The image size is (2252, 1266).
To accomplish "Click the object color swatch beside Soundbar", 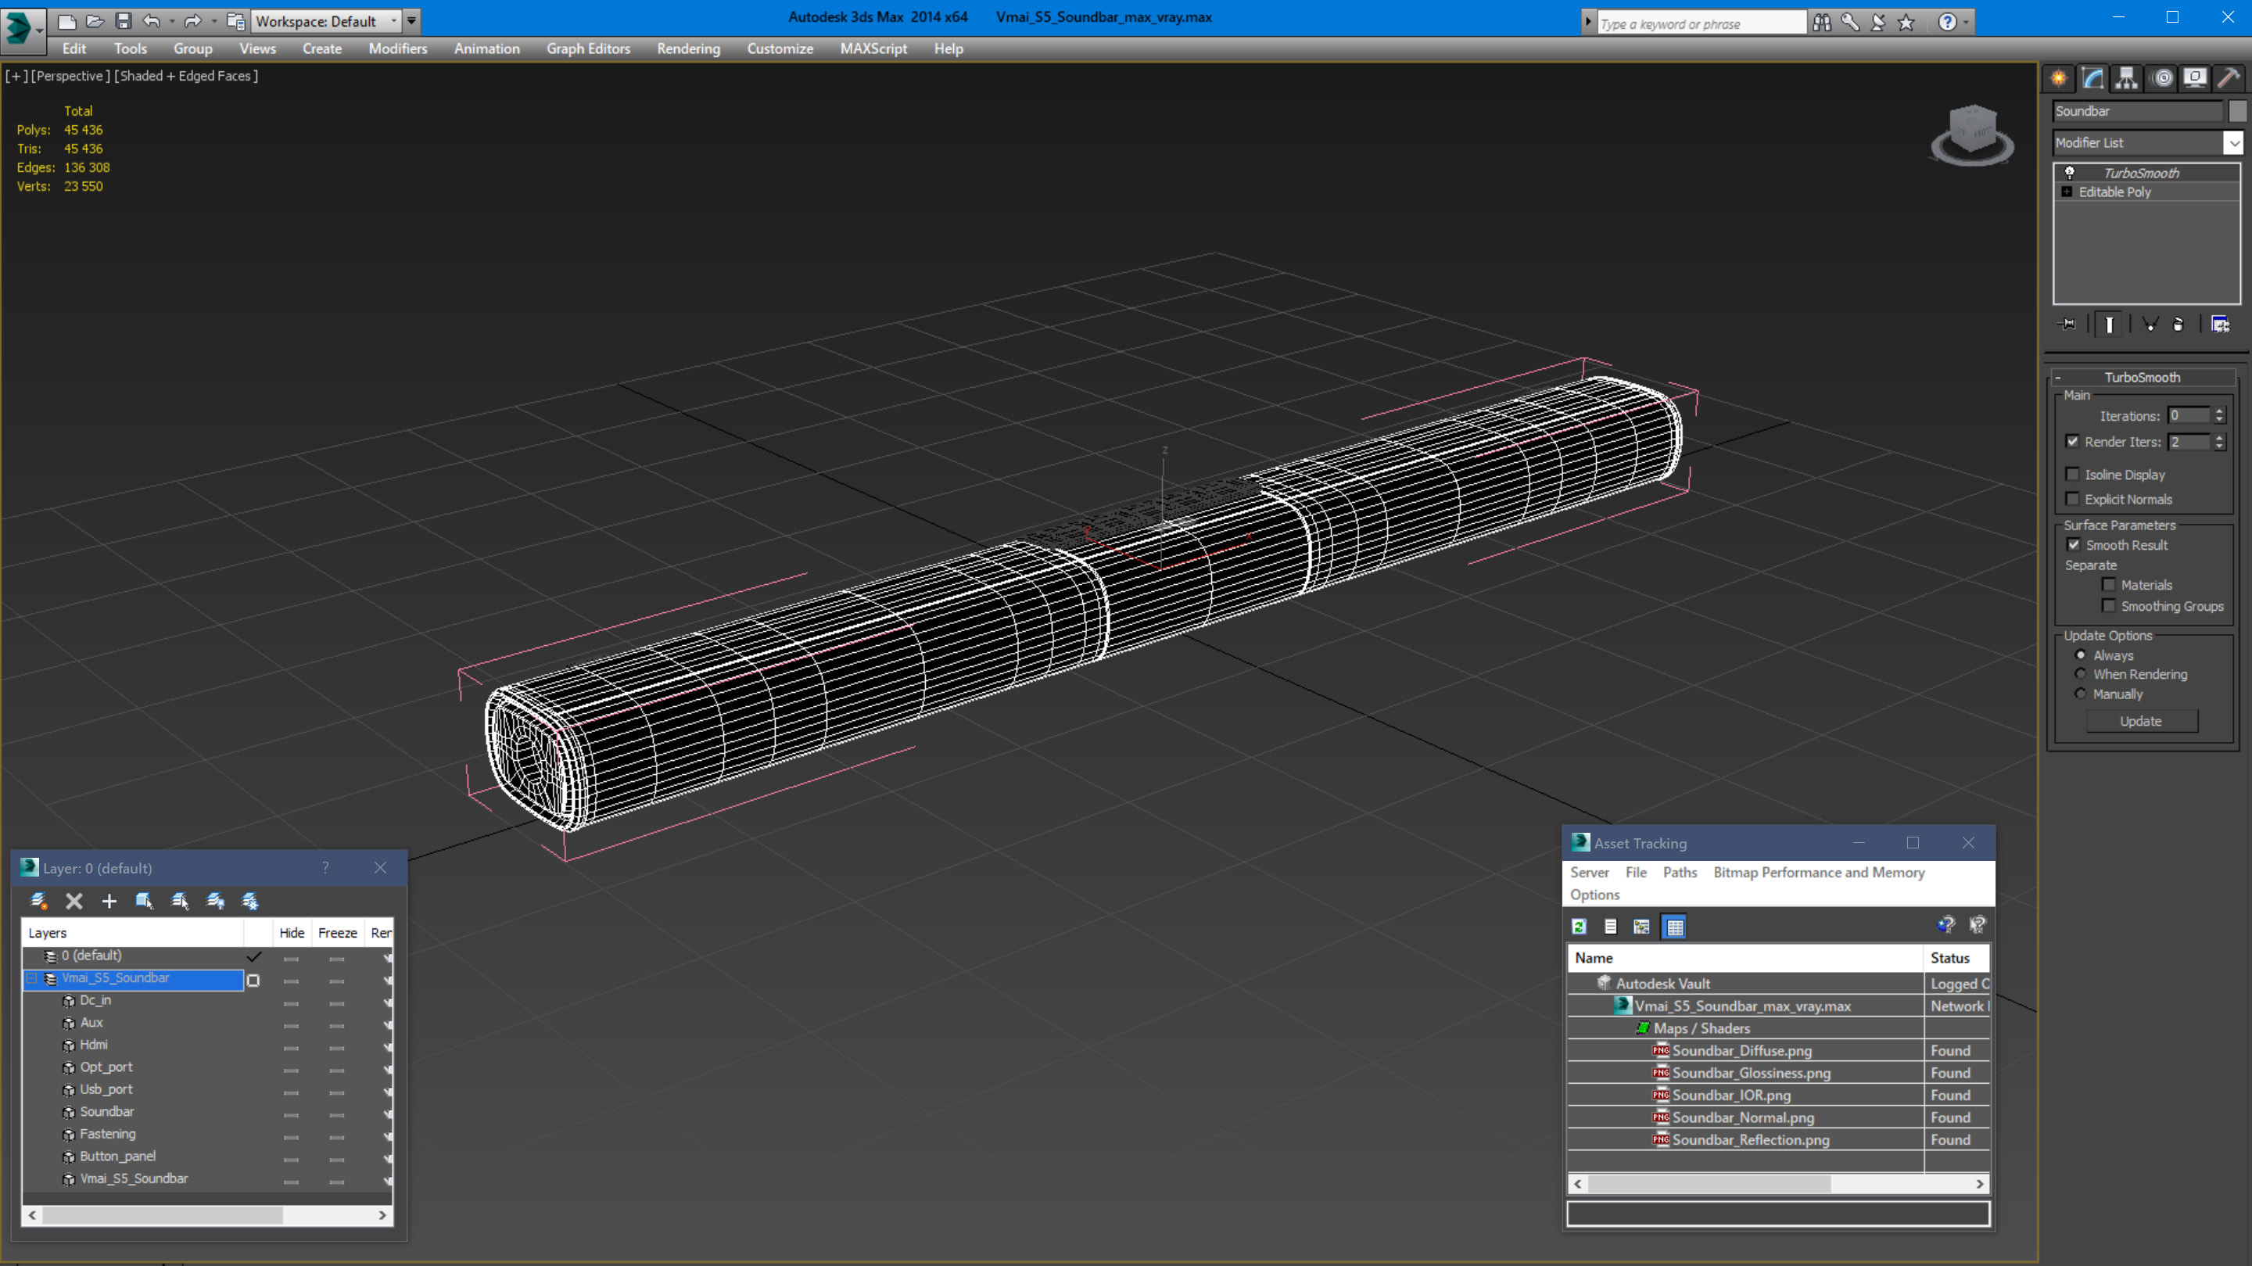I will coord(2237,111).
